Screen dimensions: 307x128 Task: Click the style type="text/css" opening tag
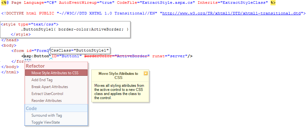coord(30,24)
